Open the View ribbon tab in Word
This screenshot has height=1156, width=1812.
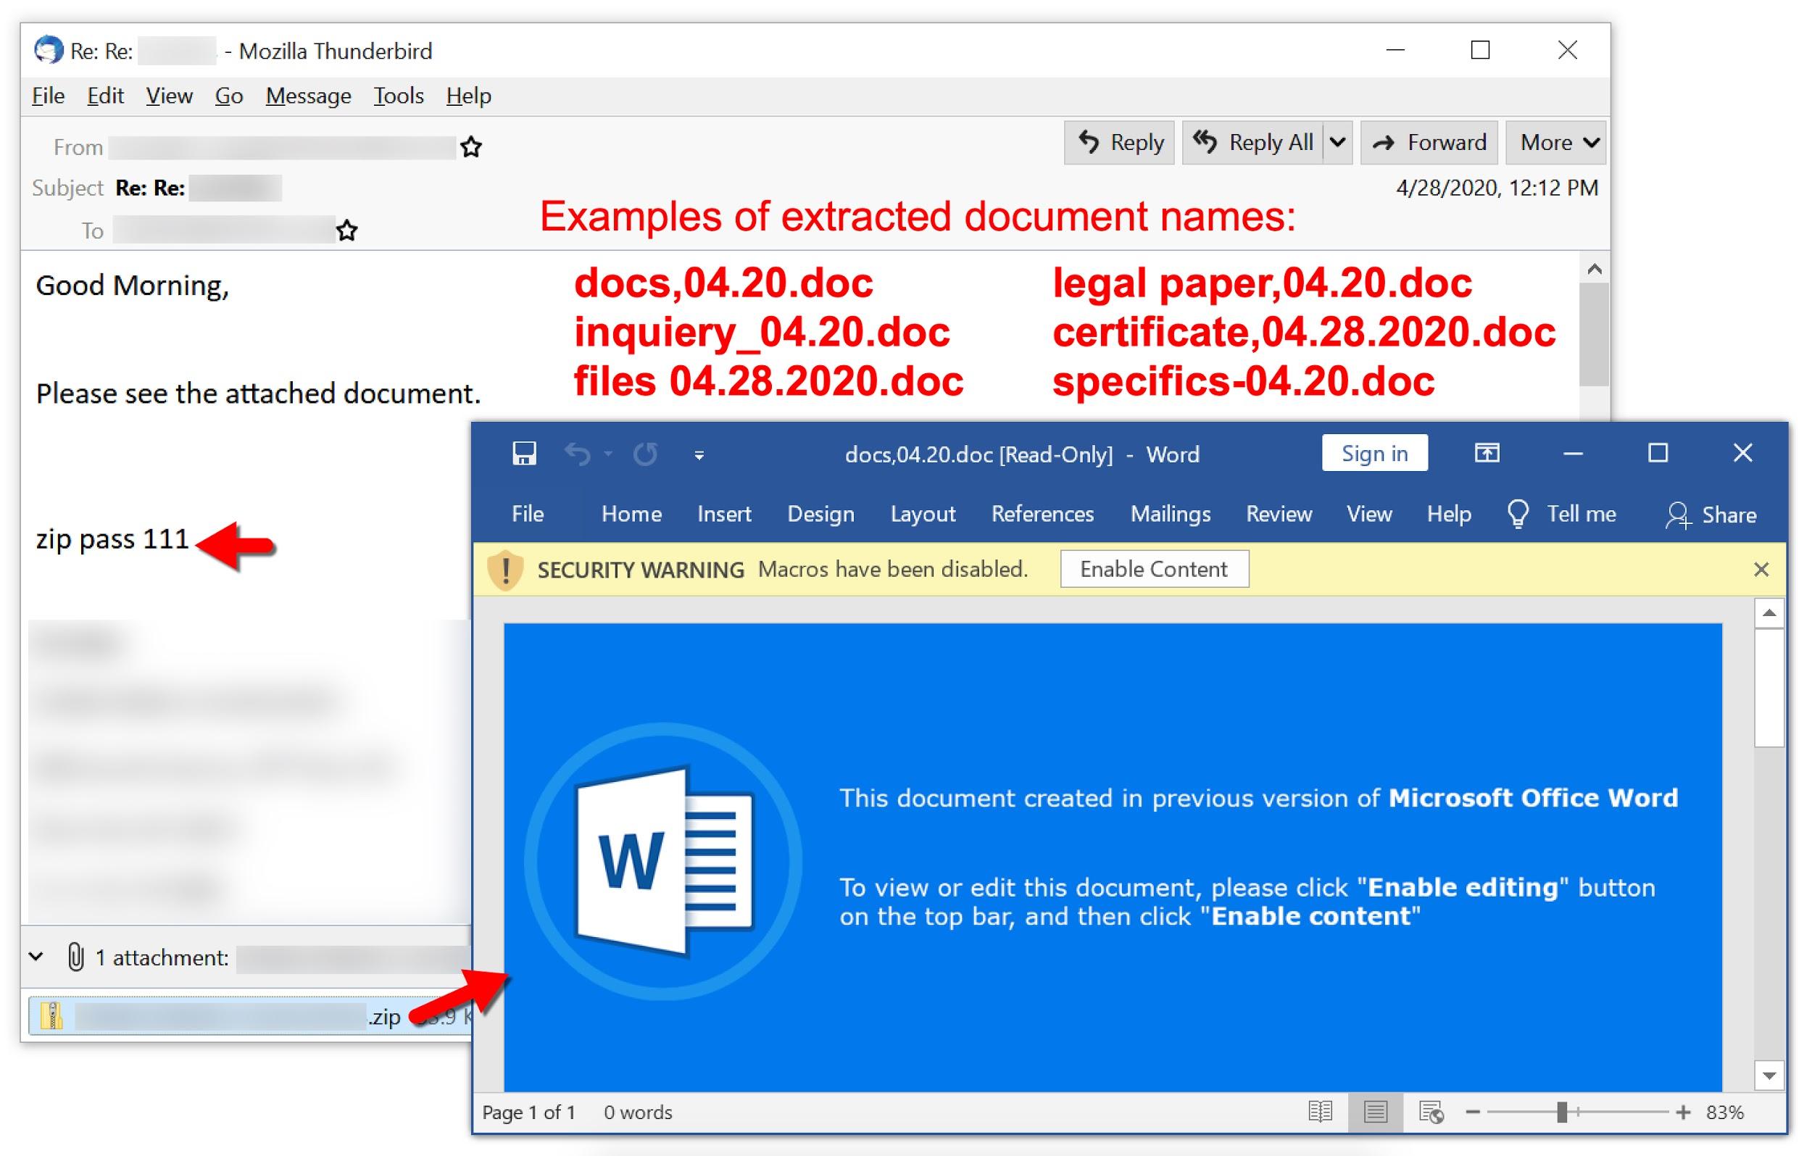pos(1368,514)
